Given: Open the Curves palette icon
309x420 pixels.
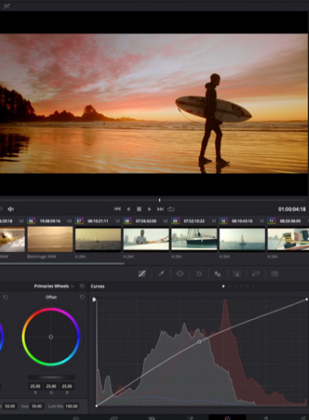Looking at the screenshot, I should pyautogui.click(x=142, y=273).
